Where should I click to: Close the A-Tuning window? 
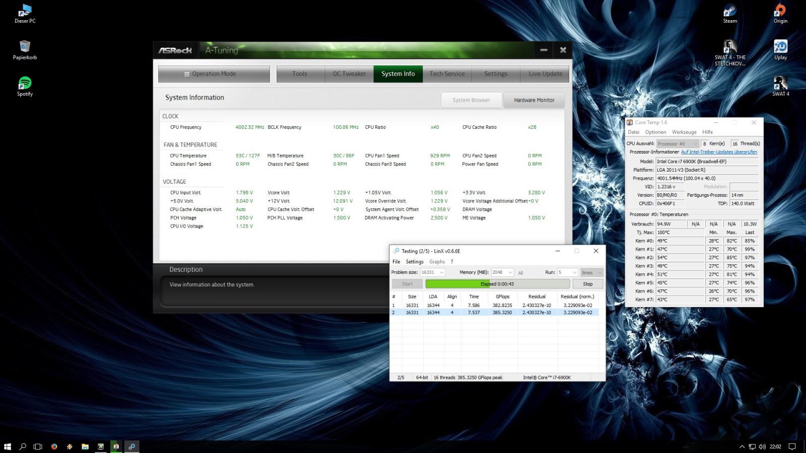coord(563,50)
